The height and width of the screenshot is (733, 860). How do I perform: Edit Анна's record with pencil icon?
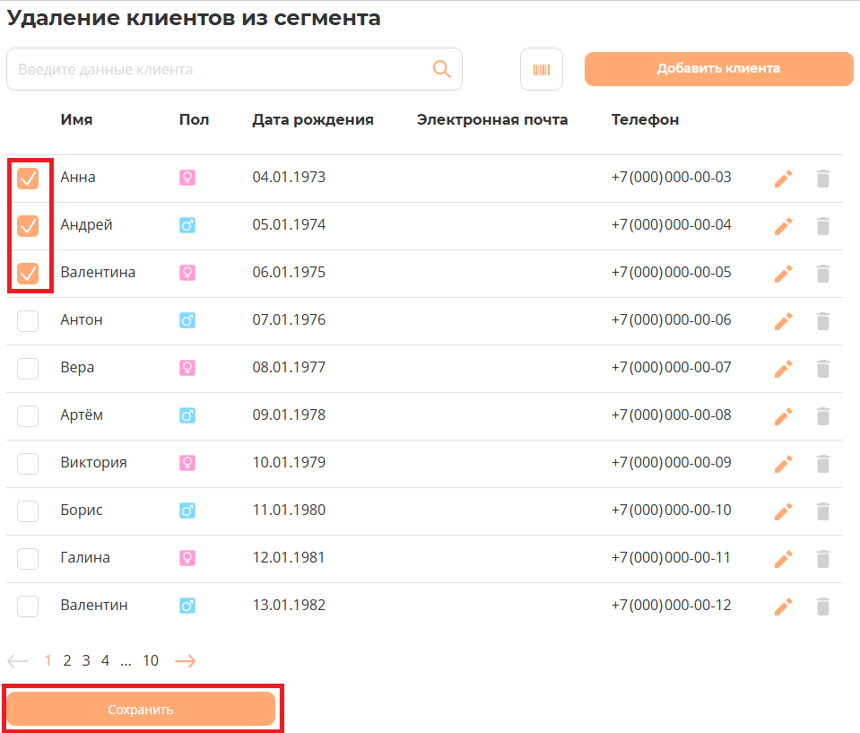coord(784,179)
